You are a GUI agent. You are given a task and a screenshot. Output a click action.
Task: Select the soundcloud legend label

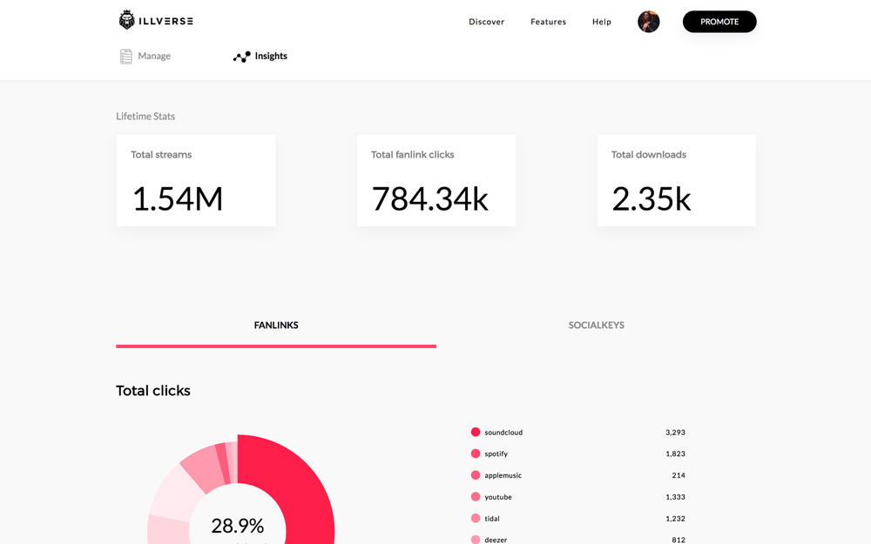pos(503,433)
